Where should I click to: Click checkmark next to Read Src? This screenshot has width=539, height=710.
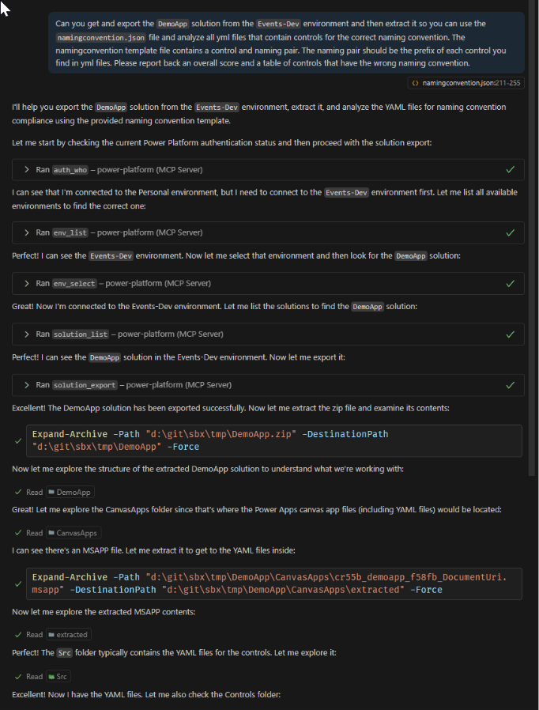point(18,677)
